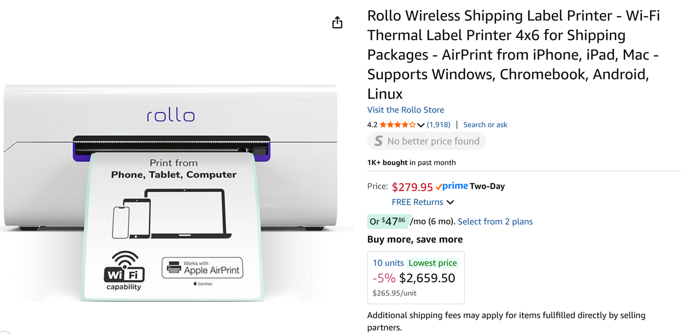The width and height of the screenshot is (695, 335).
Task: Click the share icon above product image
Action: click(337, 22)
